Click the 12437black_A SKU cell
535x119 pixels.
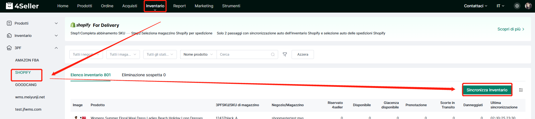point(227,118)
